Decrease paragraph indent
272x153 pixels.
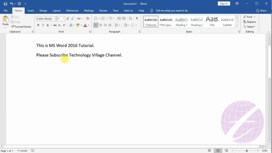tap(119, 19)
